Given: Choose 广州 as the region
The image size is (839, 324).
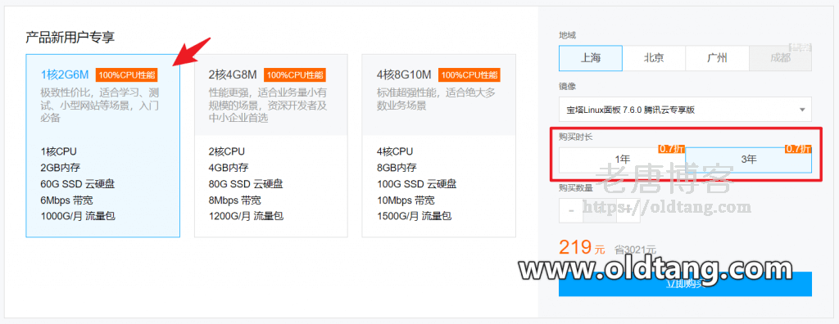Looking at the screenshot, I should [x=717, y=58].
